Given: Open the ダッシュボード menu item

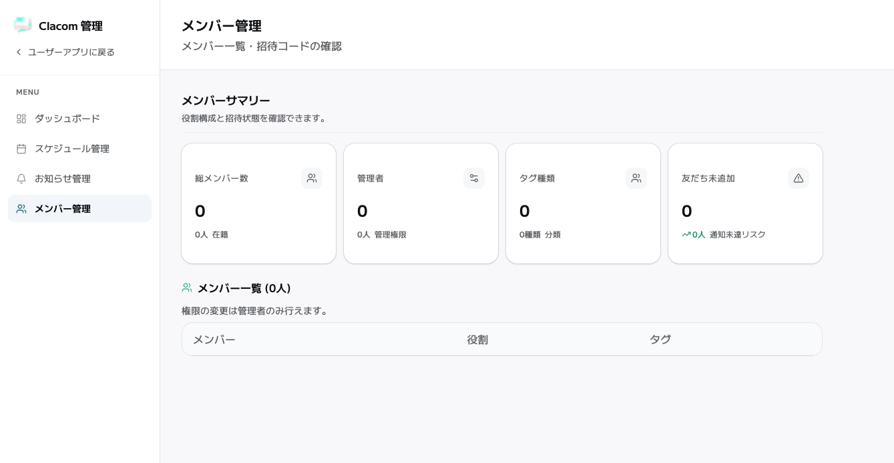Looking at the screenshot, I should [80, 119].
